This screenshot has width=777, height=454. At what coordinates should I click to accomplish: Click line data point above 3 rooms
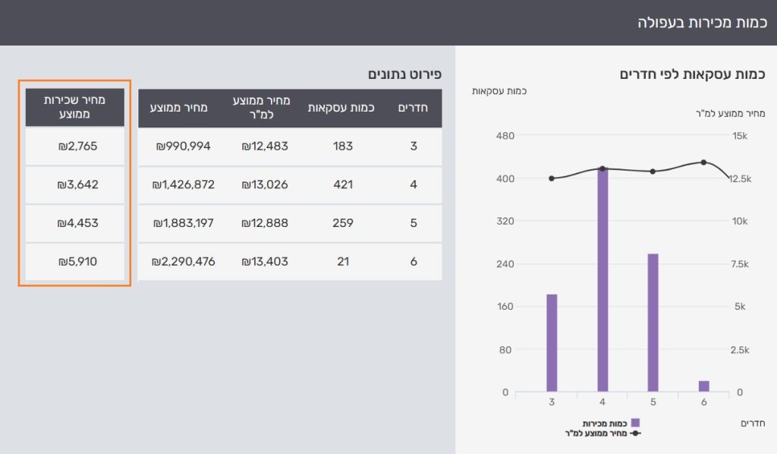[552, 178]
